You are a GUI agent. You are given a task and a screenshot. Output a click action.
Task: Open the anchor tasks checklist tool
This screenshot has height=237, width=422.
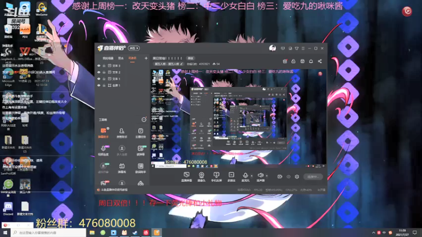(140, 133)
